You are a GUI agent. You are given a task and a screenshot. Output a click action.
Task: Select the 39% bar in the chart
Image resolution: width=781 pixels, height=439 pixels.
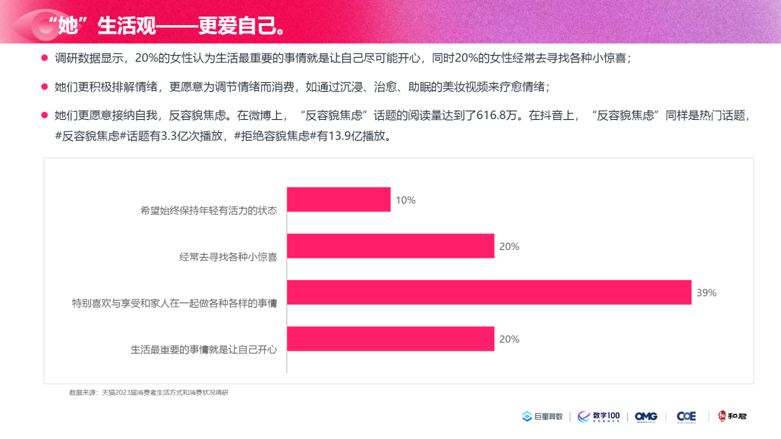click(x=489, y=292)
